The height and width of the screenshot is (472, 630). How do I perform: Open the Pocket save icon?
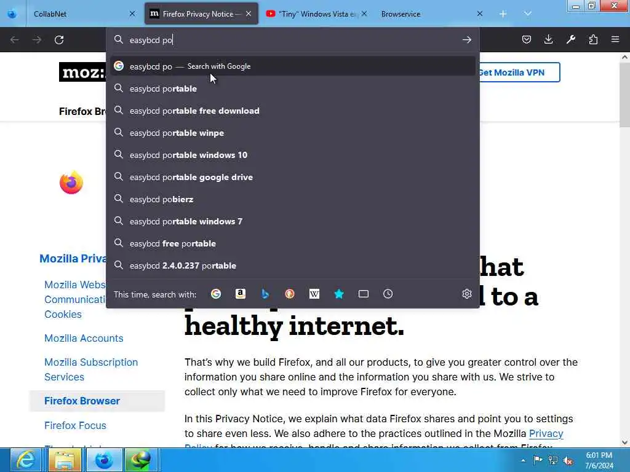click(527, 39)
